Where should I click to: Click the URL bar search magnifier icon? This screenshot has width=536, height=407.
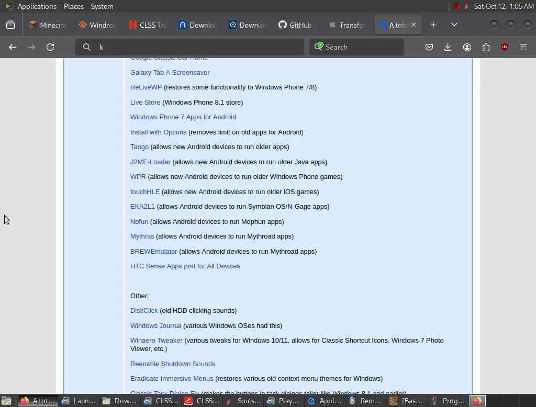pyautogui.click(x=86, y=47)
